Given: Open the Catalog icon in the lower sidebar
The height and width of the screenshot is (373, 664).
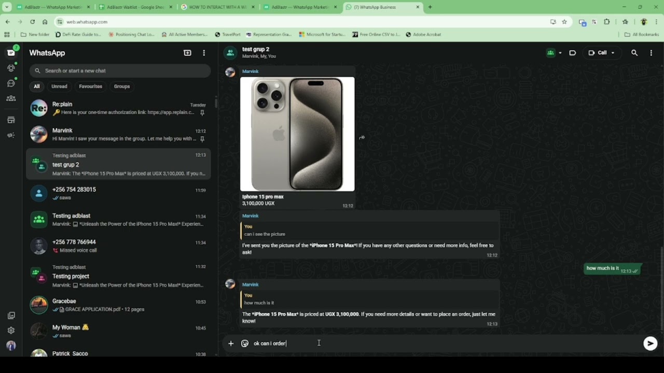Looking at the screenshot, I should pyautogui.click(x=11, y=315).
